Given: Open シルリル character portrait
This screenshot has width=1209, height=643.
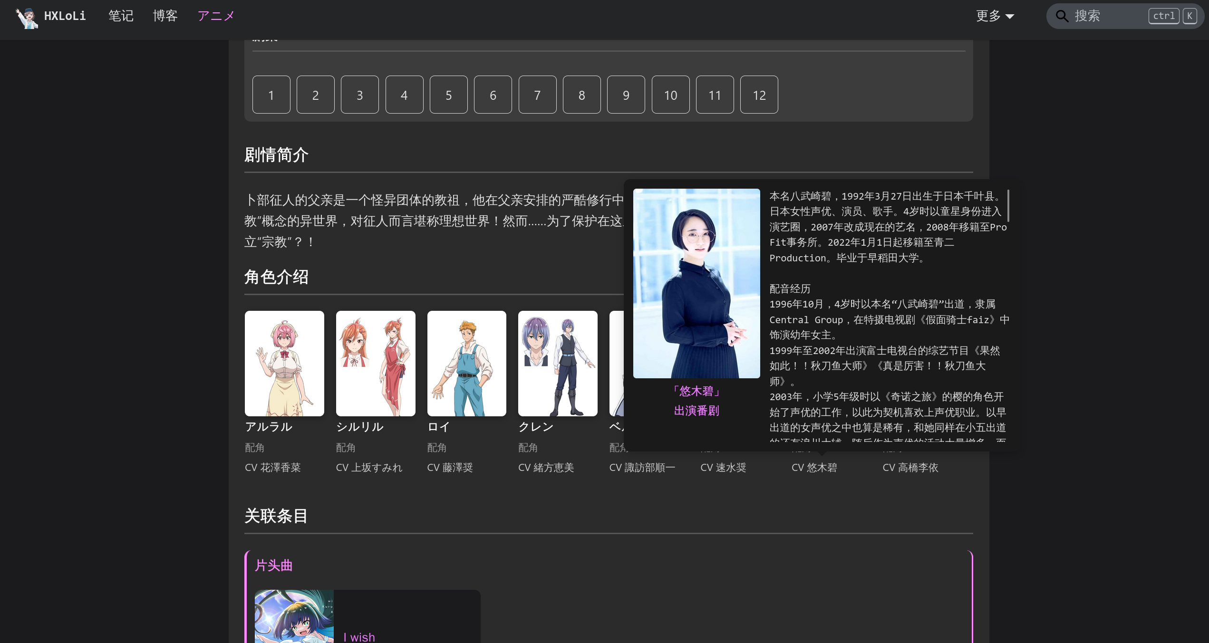Looking at the screenshot, I should coord(376,364).
